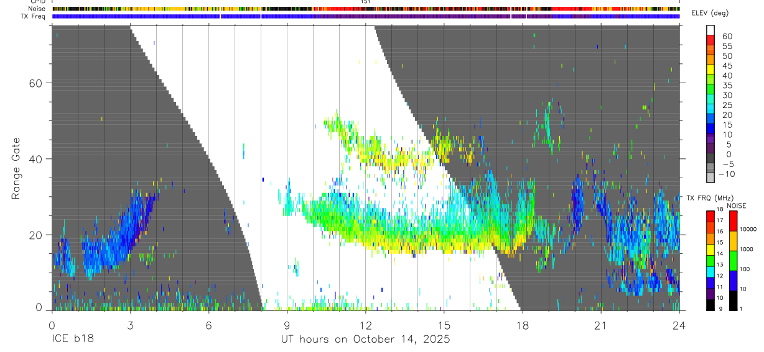Click NOISE legend value '1000'
764x352 pixels.
tap(747, 249)
